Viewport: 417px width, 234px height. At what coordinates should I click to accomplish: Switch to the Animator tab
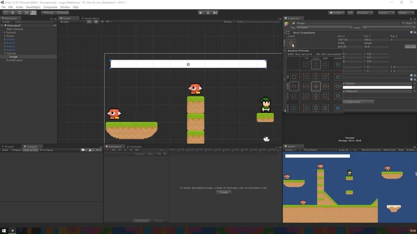pos(134,147)
